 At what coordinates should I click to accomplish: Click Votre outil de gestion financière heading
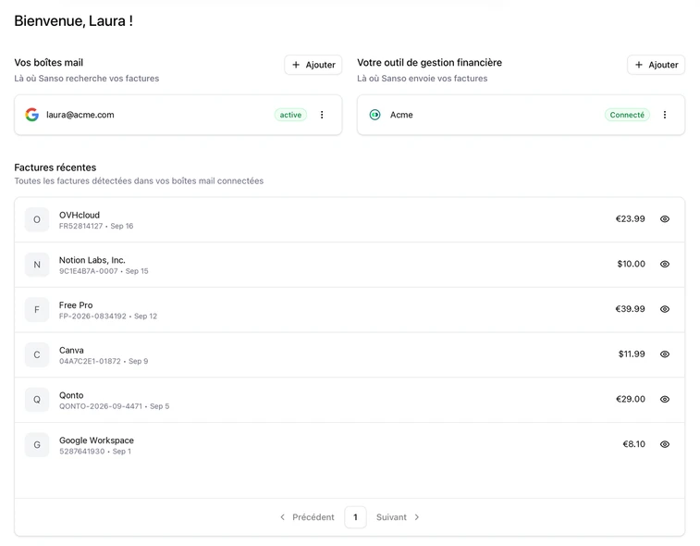point(429,63)
